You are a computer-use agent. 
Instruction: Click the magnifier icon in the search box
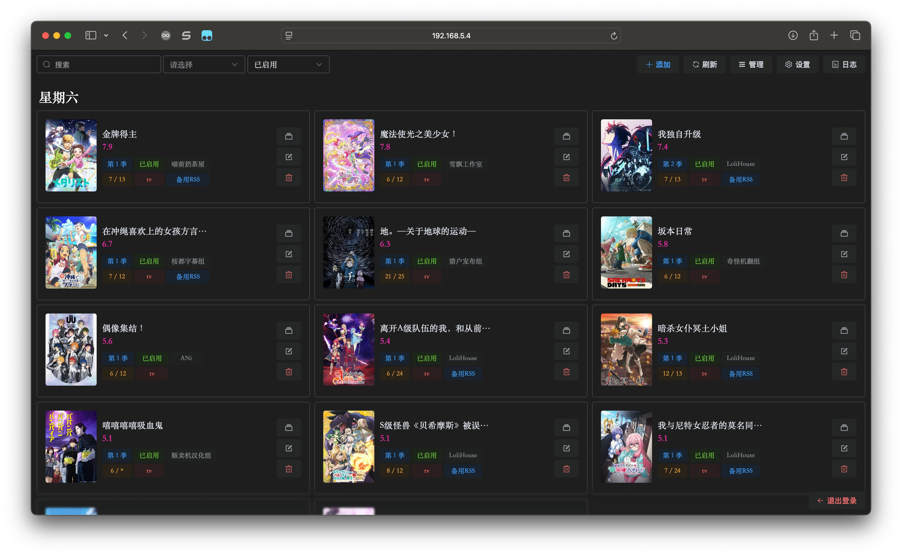point(47,64)
